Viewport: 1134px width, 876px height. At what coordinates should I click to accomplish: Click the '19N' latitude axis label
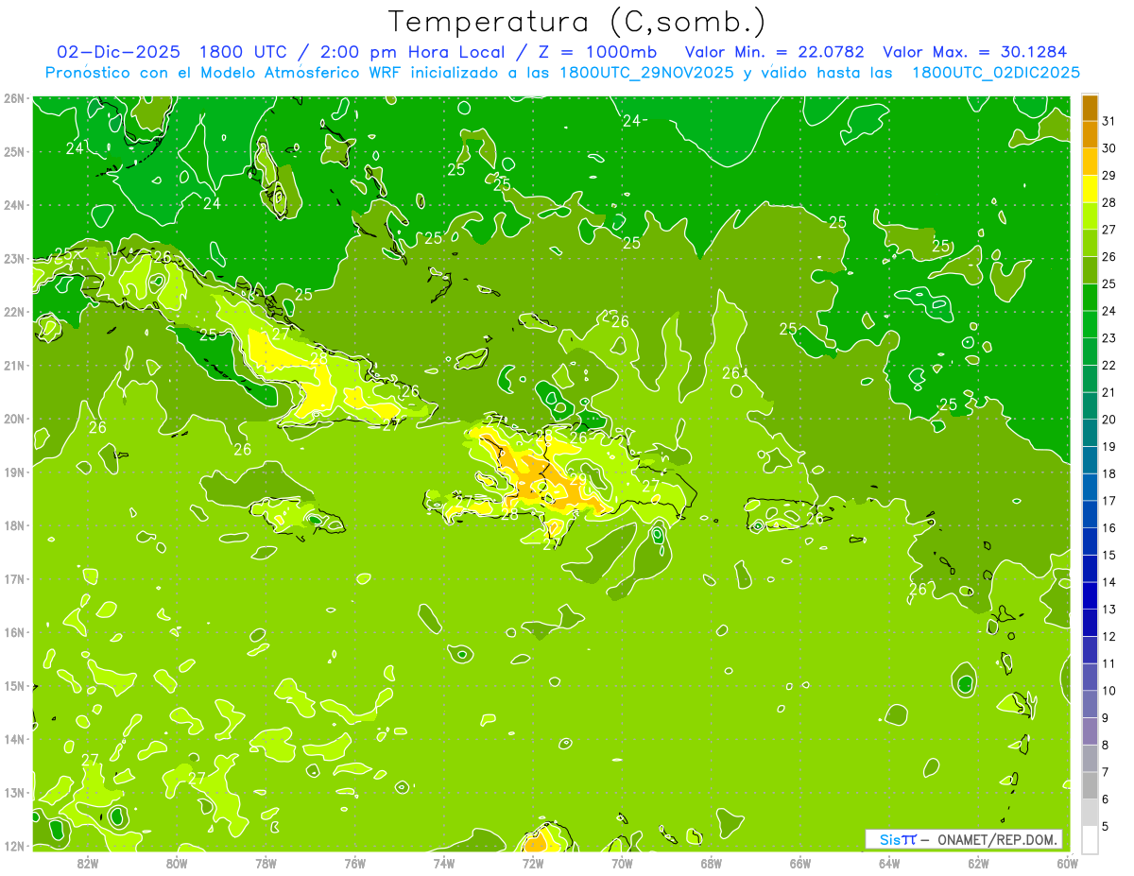[13, 472]
